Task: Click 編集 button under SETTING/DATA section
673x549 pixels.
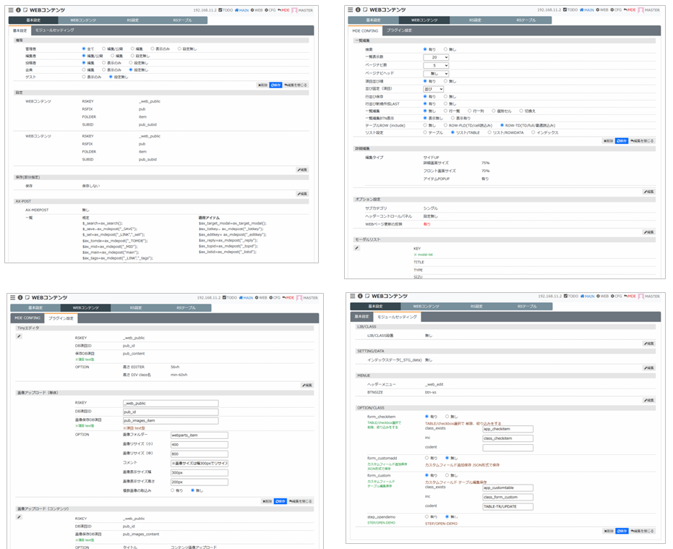Action: coord(648,368)
